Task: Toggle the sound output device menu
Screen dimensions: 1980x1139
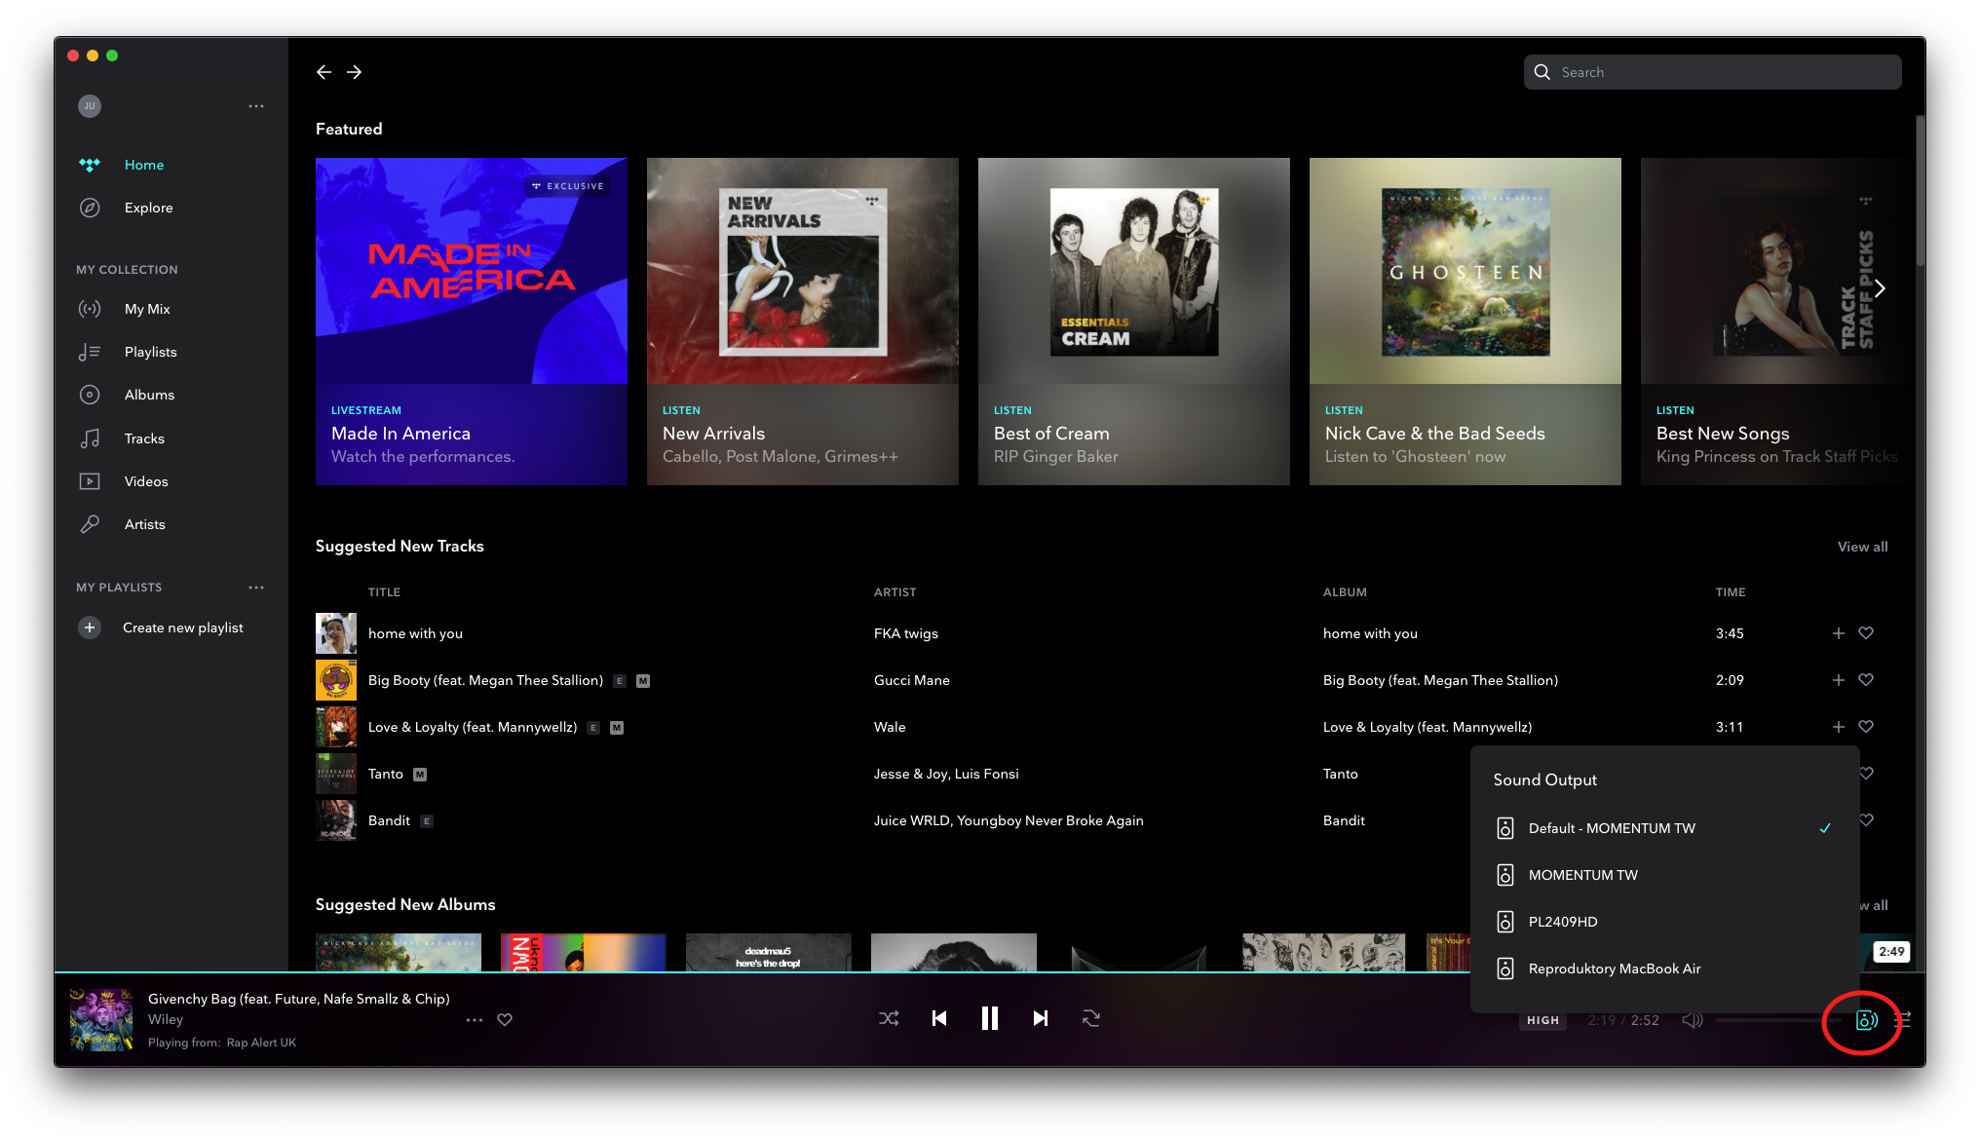Action: pyautogui.click(x=1866, y=1020)
